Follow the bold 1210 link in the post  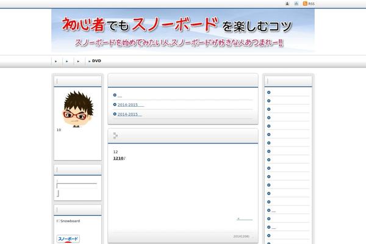click(x=118, y=159)
